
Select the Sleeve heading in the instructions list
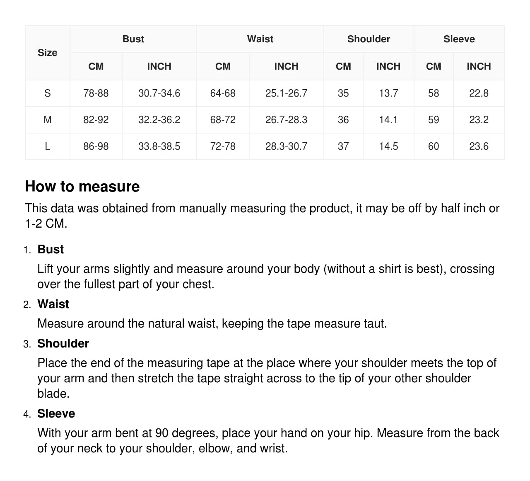point(56,413)
